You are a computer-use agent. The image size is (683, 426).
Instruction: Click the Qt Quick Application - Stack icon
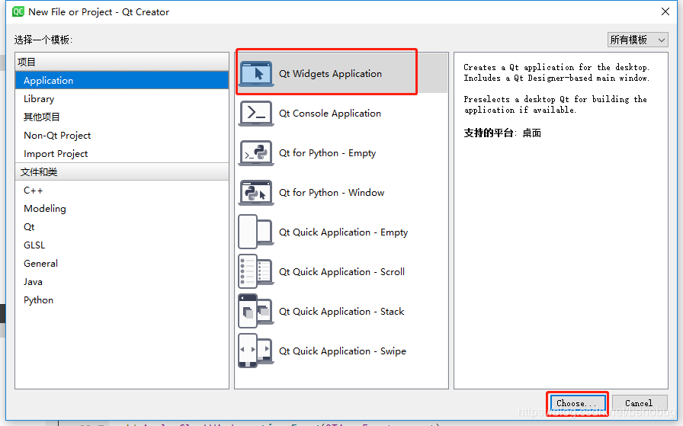pos(256,311)
